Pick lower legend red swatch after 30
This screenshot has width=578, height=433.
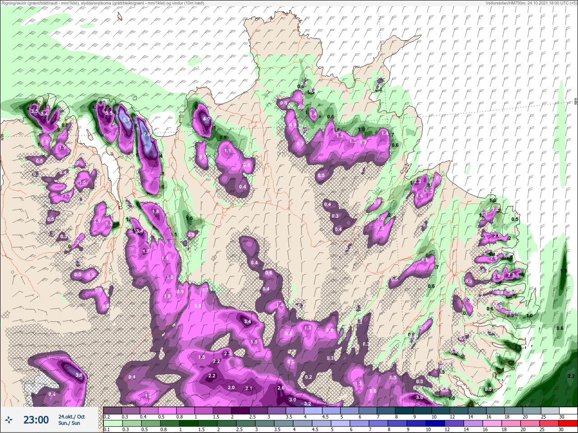[x=569, y=424]
